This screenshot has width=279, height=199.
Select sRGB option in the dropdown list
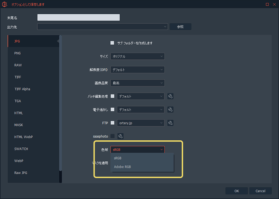(118, 158)
